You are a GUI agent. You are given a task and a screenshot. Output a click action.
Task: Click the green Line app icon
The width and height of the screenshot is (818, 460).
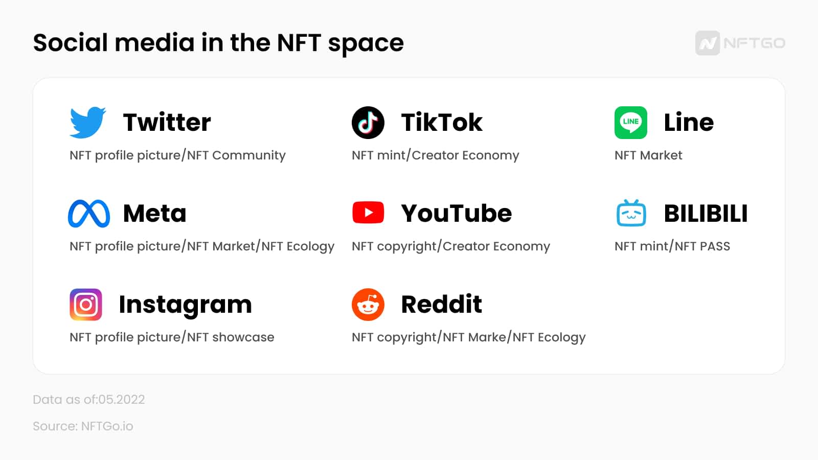coord(630,123)
